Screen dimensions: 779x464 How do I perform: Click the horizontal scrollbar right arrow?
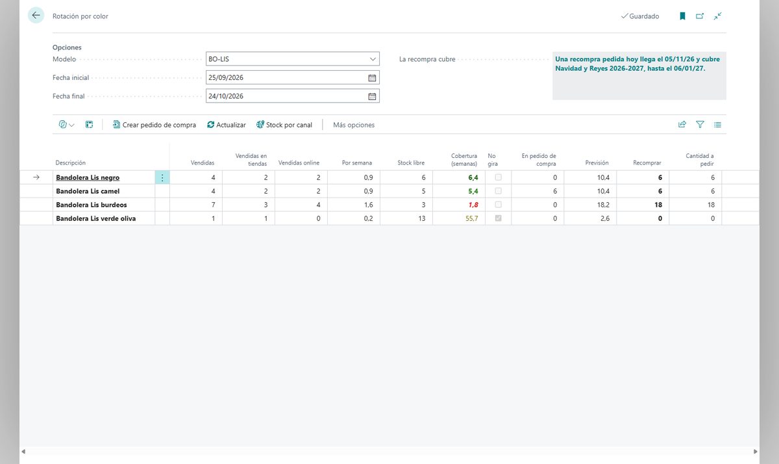pos(755,452)
